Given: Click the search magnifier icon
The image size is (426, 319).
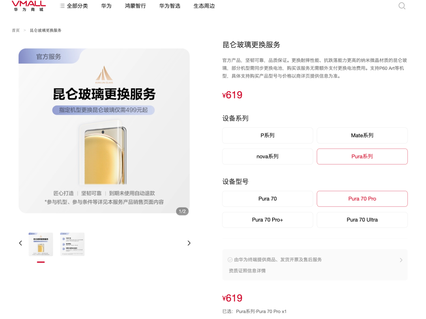Looking at the screenshot, I should pyautogui.click(x=402, y=6).
